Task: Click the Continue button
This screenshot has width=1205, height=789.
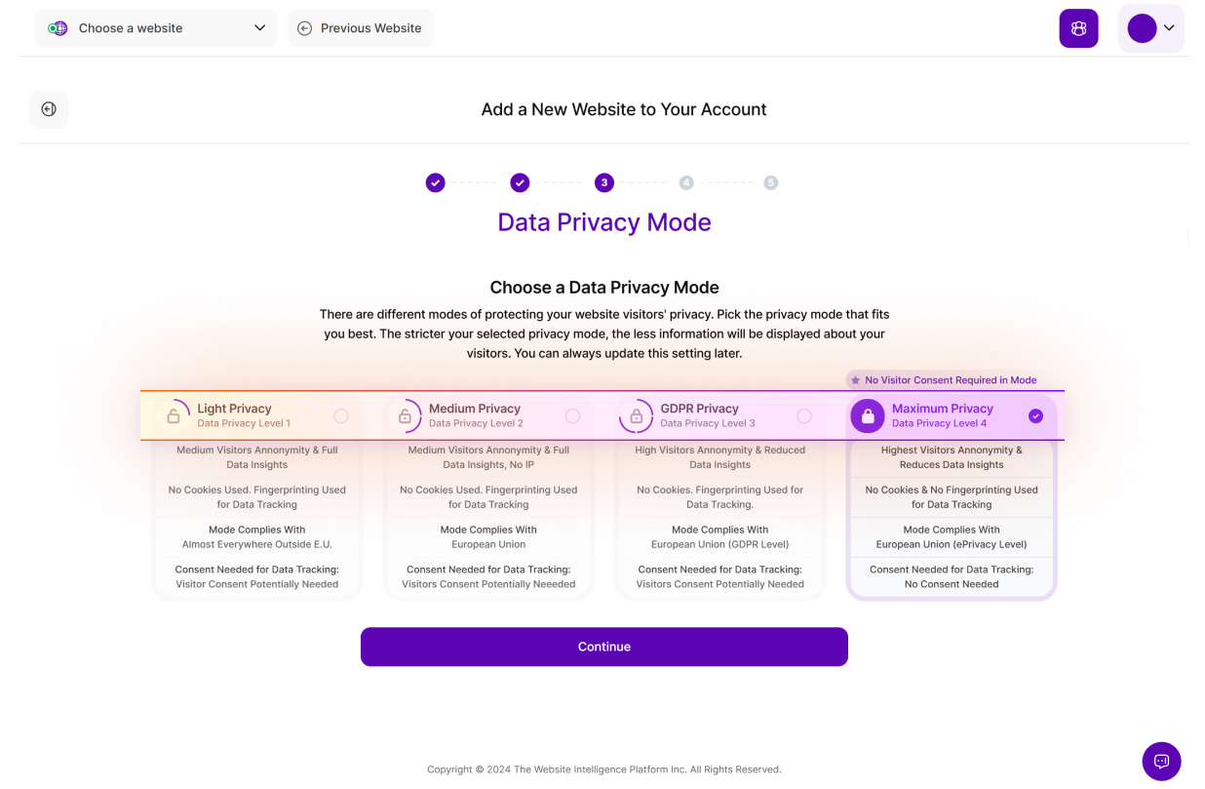Action: (x=604, y=646)
